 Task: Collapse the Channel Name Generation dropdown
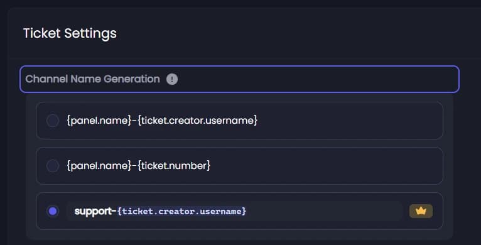tap(239, 79)
